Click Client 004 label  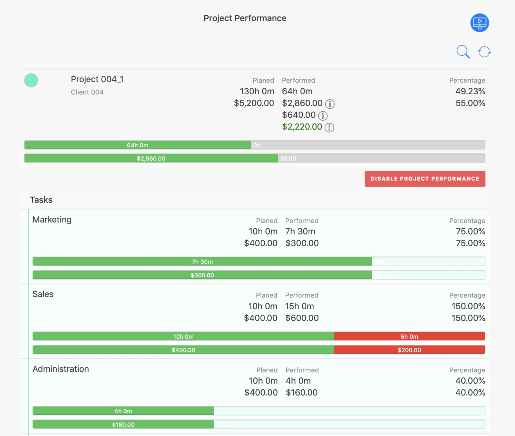pos(87,92)
